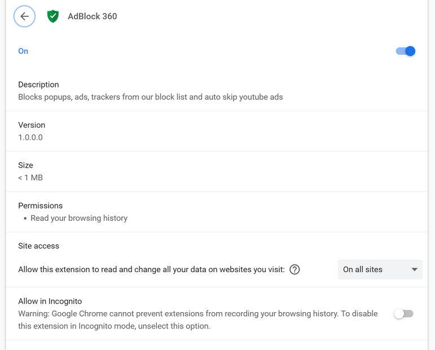Click the '< 1 MB' size value
This screenshot has height=350, width=435.
pos(30,178)
